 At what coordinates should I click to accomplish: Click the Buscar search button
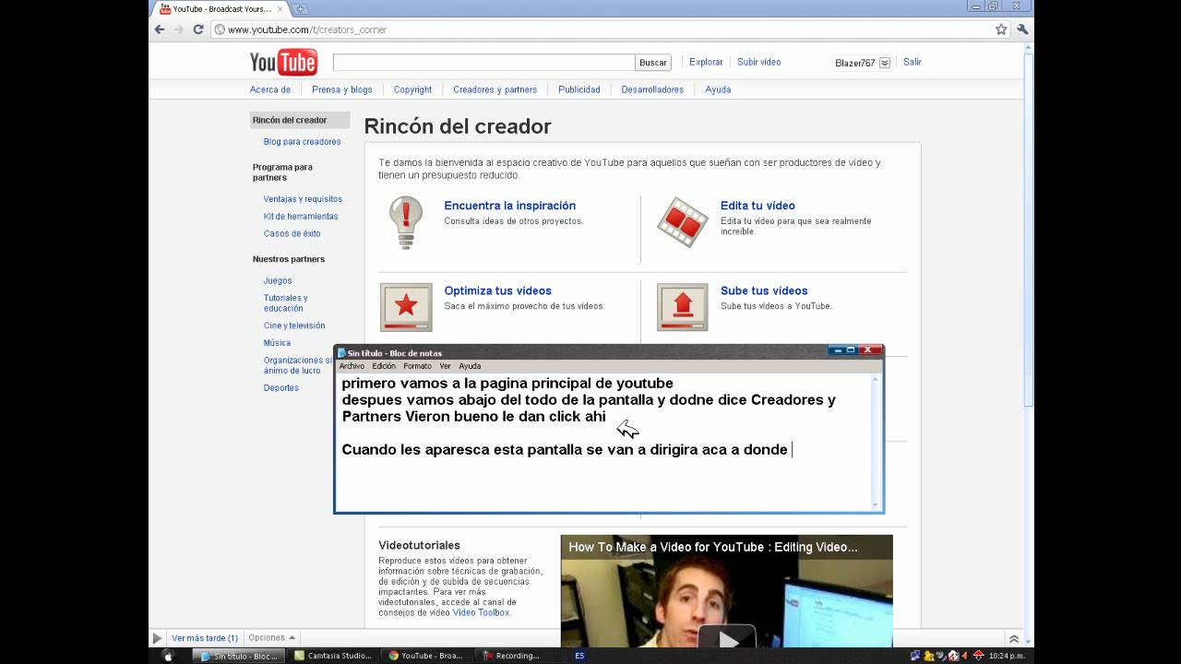[x=653, y=63]
